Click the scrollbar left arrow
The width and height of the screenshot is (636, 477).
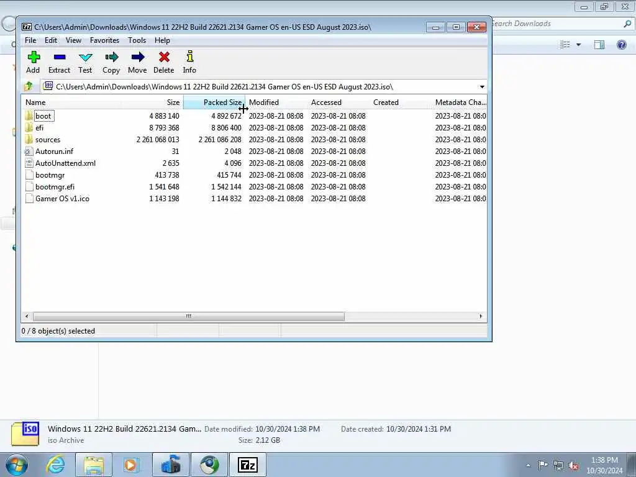tap(27, 316)
